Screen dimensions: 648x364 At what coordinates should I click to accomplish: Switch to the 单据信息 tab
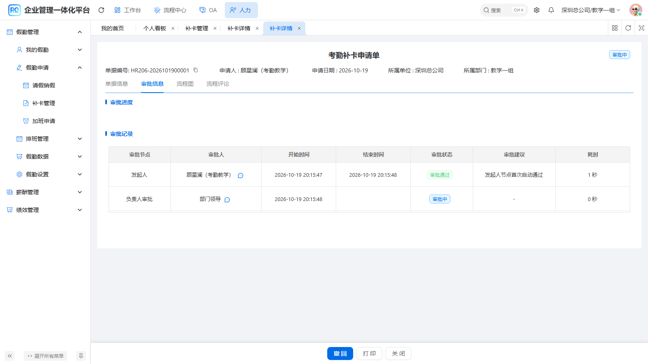click(x=117, y=84)
